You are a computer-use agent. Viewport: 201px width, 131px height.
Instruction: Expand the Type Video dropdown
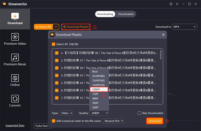tap(66, 113)
